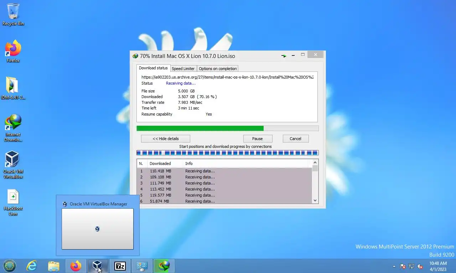
Task: Show hidden tray icons arrow
Action: pos(394,266)
